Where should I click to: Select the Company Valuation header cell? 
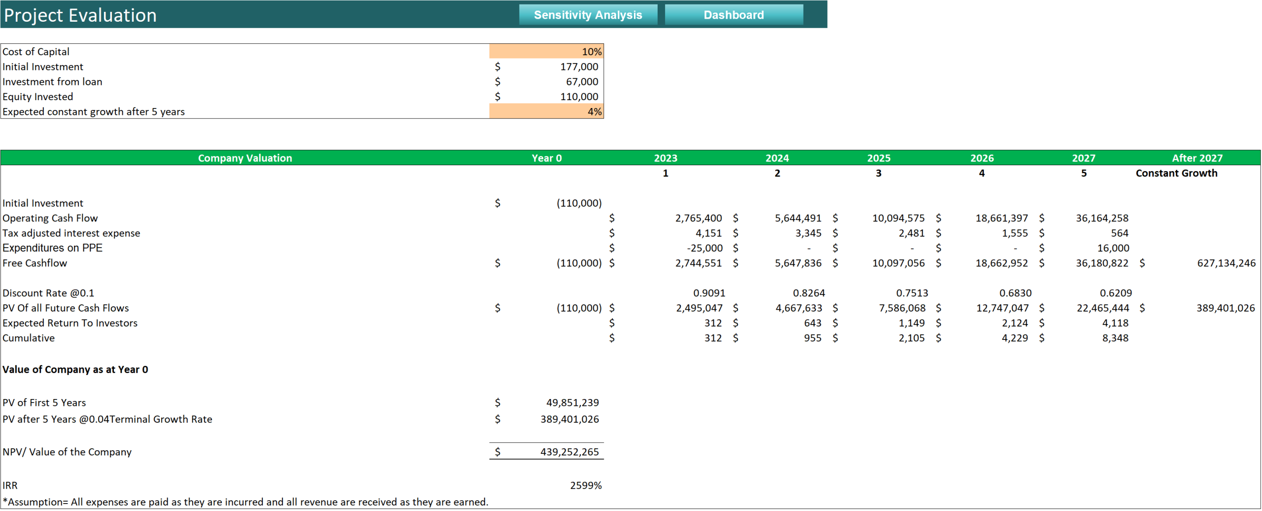(245, 158)
